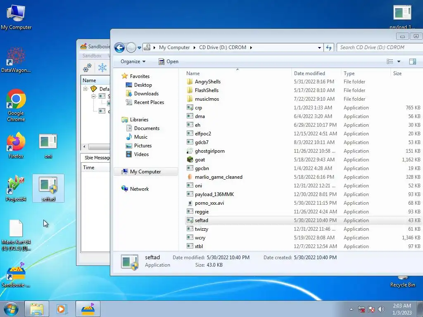Refresh the CD Drive folder view
Viewport: 423px width, 317px height.
pos(328,47)
